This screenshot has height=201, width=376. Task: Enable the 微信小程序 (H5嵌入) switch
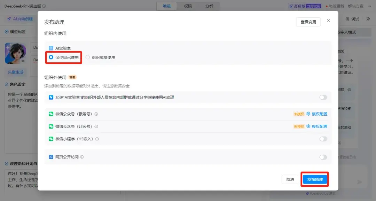(x=323, y=139)
